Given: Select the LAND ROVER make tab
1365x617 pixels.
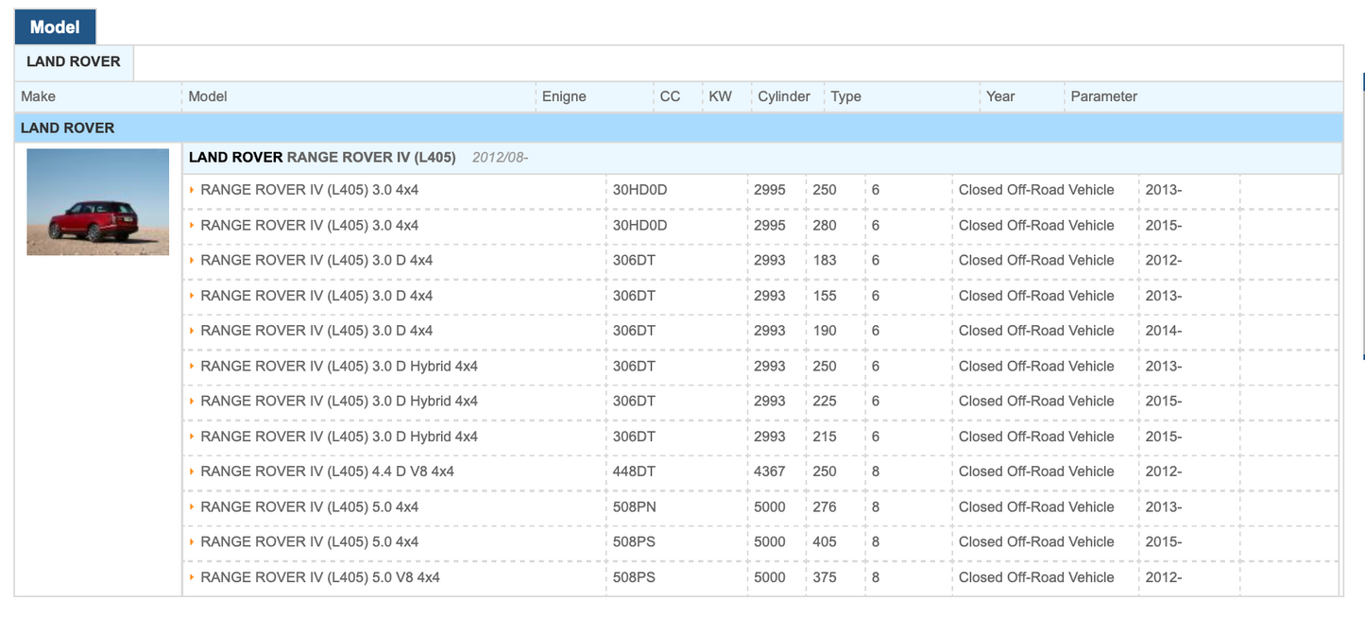Looking at the screenshot, I should coord(74,62).
